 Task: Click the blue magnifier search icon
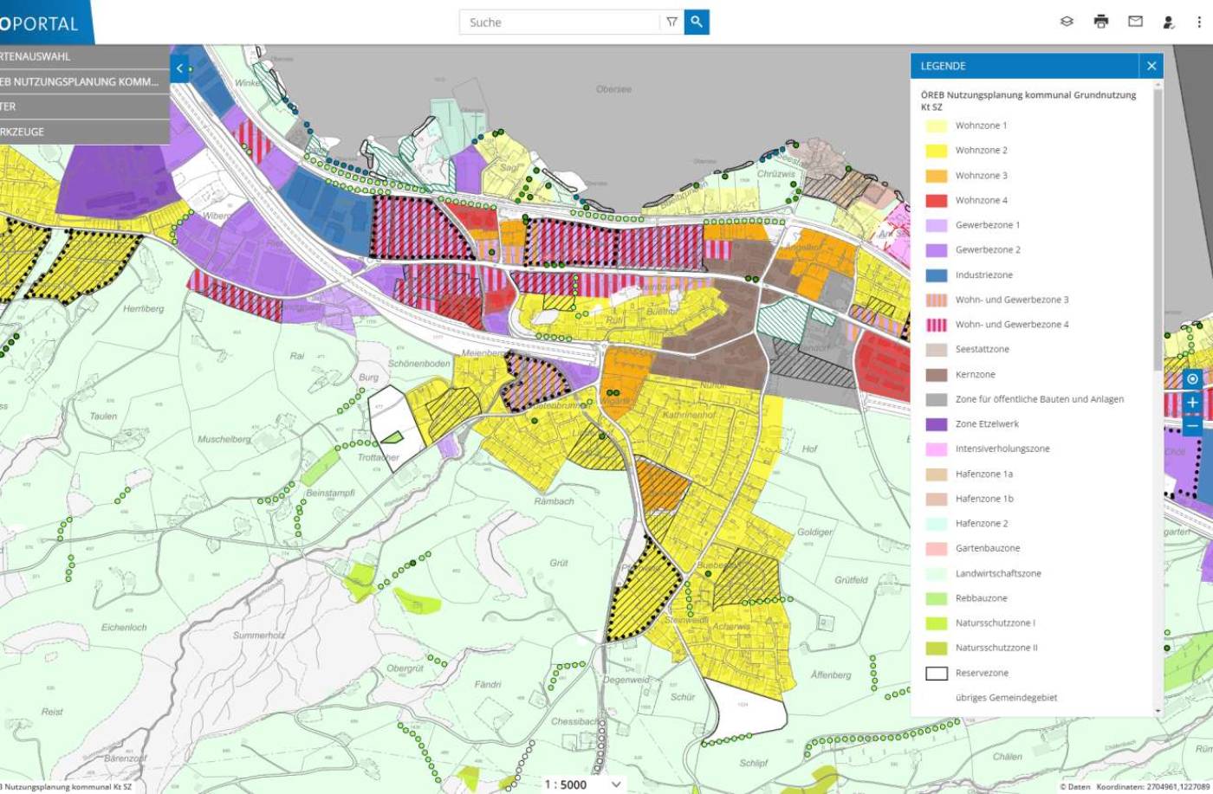(x=696, y=22)
